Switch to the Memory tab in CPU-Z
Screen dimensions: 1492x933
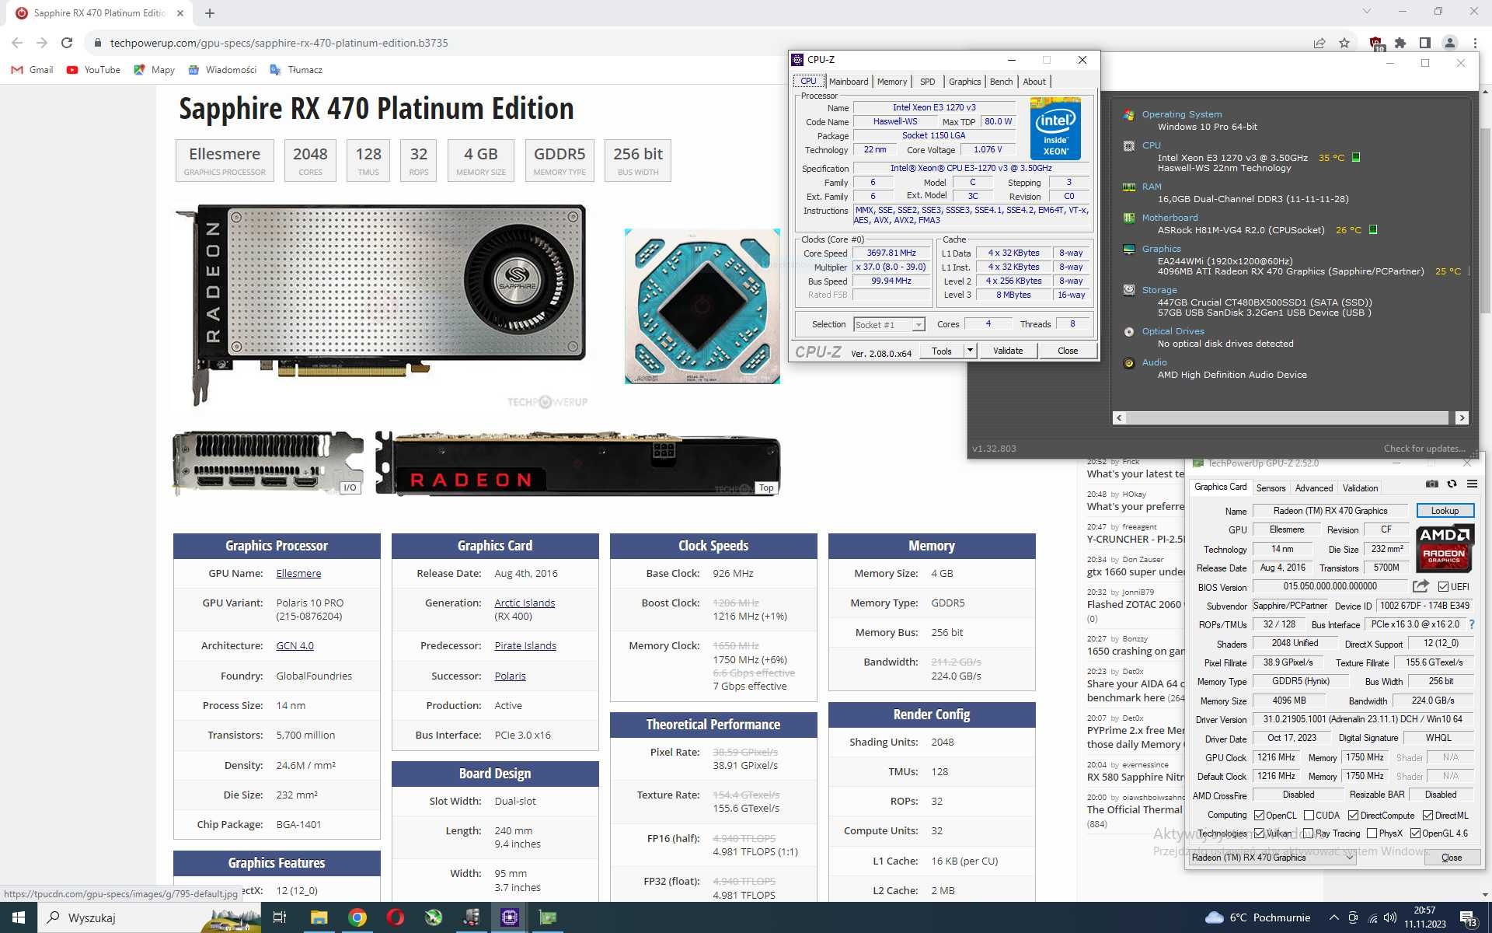(892, 82)
